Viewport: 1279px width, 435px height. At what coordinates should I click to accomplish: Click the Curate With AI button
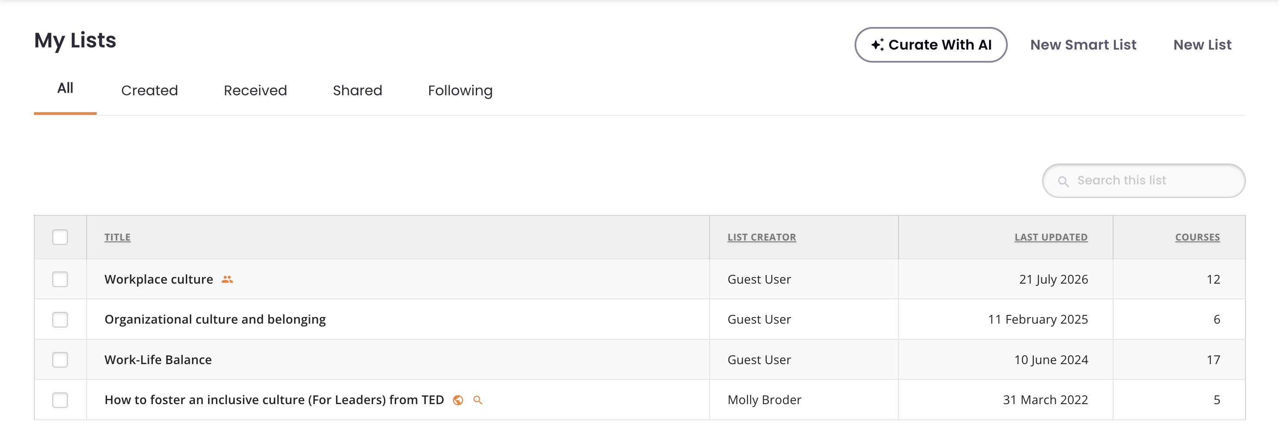pos(930,45)
